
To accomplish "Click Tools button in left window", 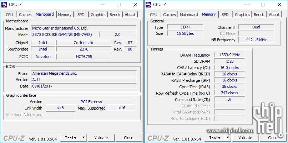I will pos(71,138).
